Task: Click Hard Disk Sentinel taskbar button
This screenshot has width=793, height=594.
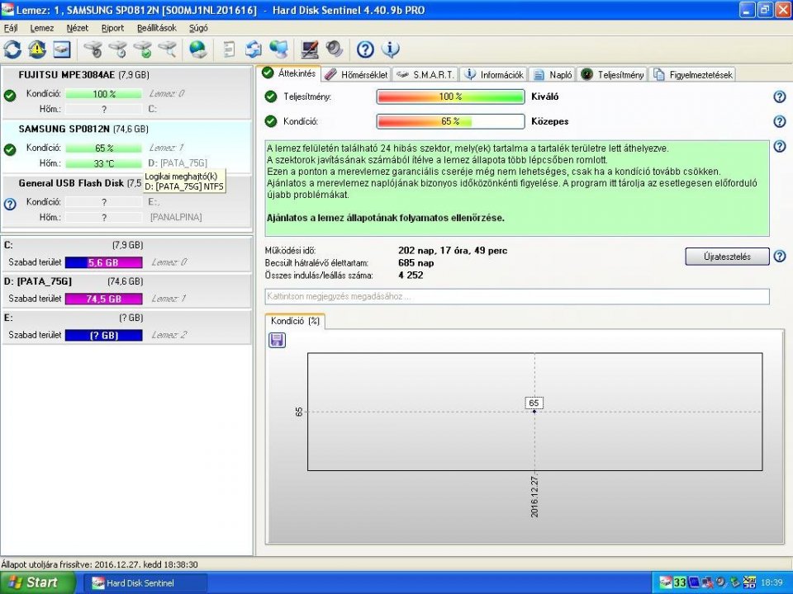Action: 145,583
